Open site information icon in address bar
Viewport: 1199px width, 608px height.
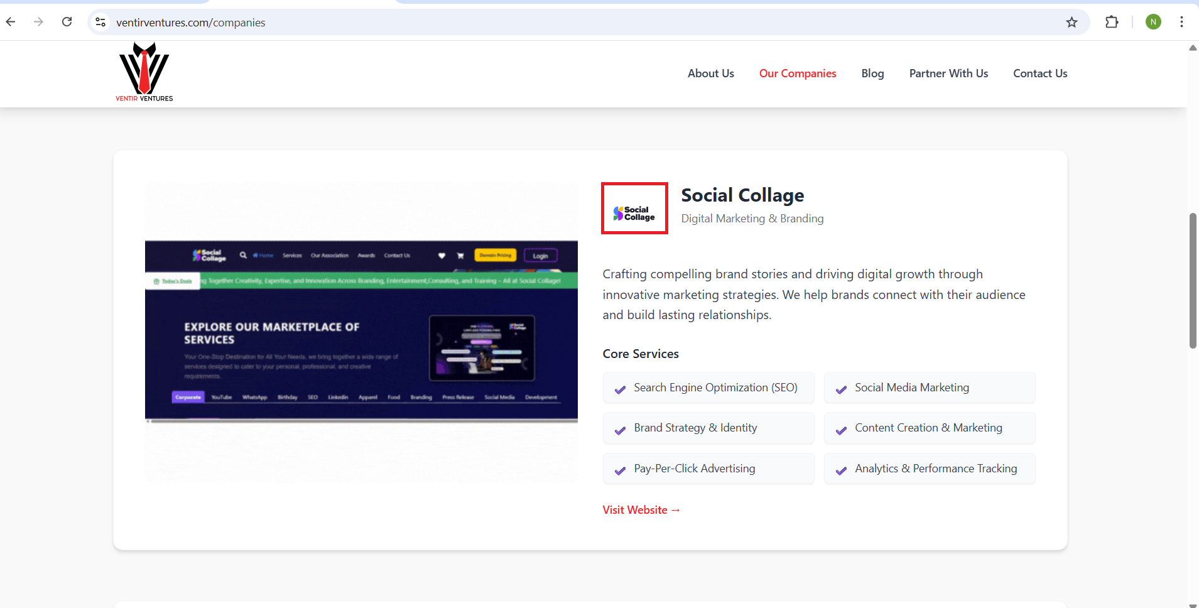(100, 23)
